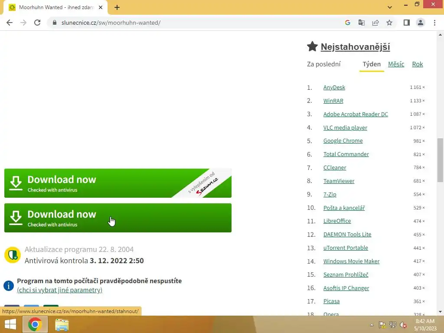The height and width of the screenshot is (333, 444).
Task: Click the plain green Download now button
Action: coord(118,218)
